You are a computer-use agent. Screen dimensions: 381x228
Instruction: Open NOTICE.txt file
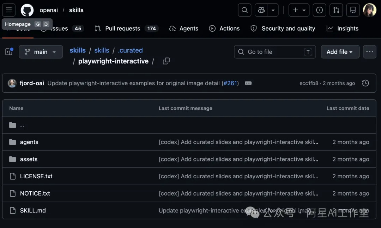[x=35, y=193]
